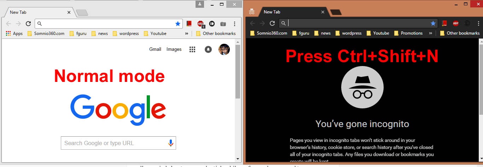Click the back arrow in normal window
The width and height of the screenshot is (483, 167).
[8, 24]
